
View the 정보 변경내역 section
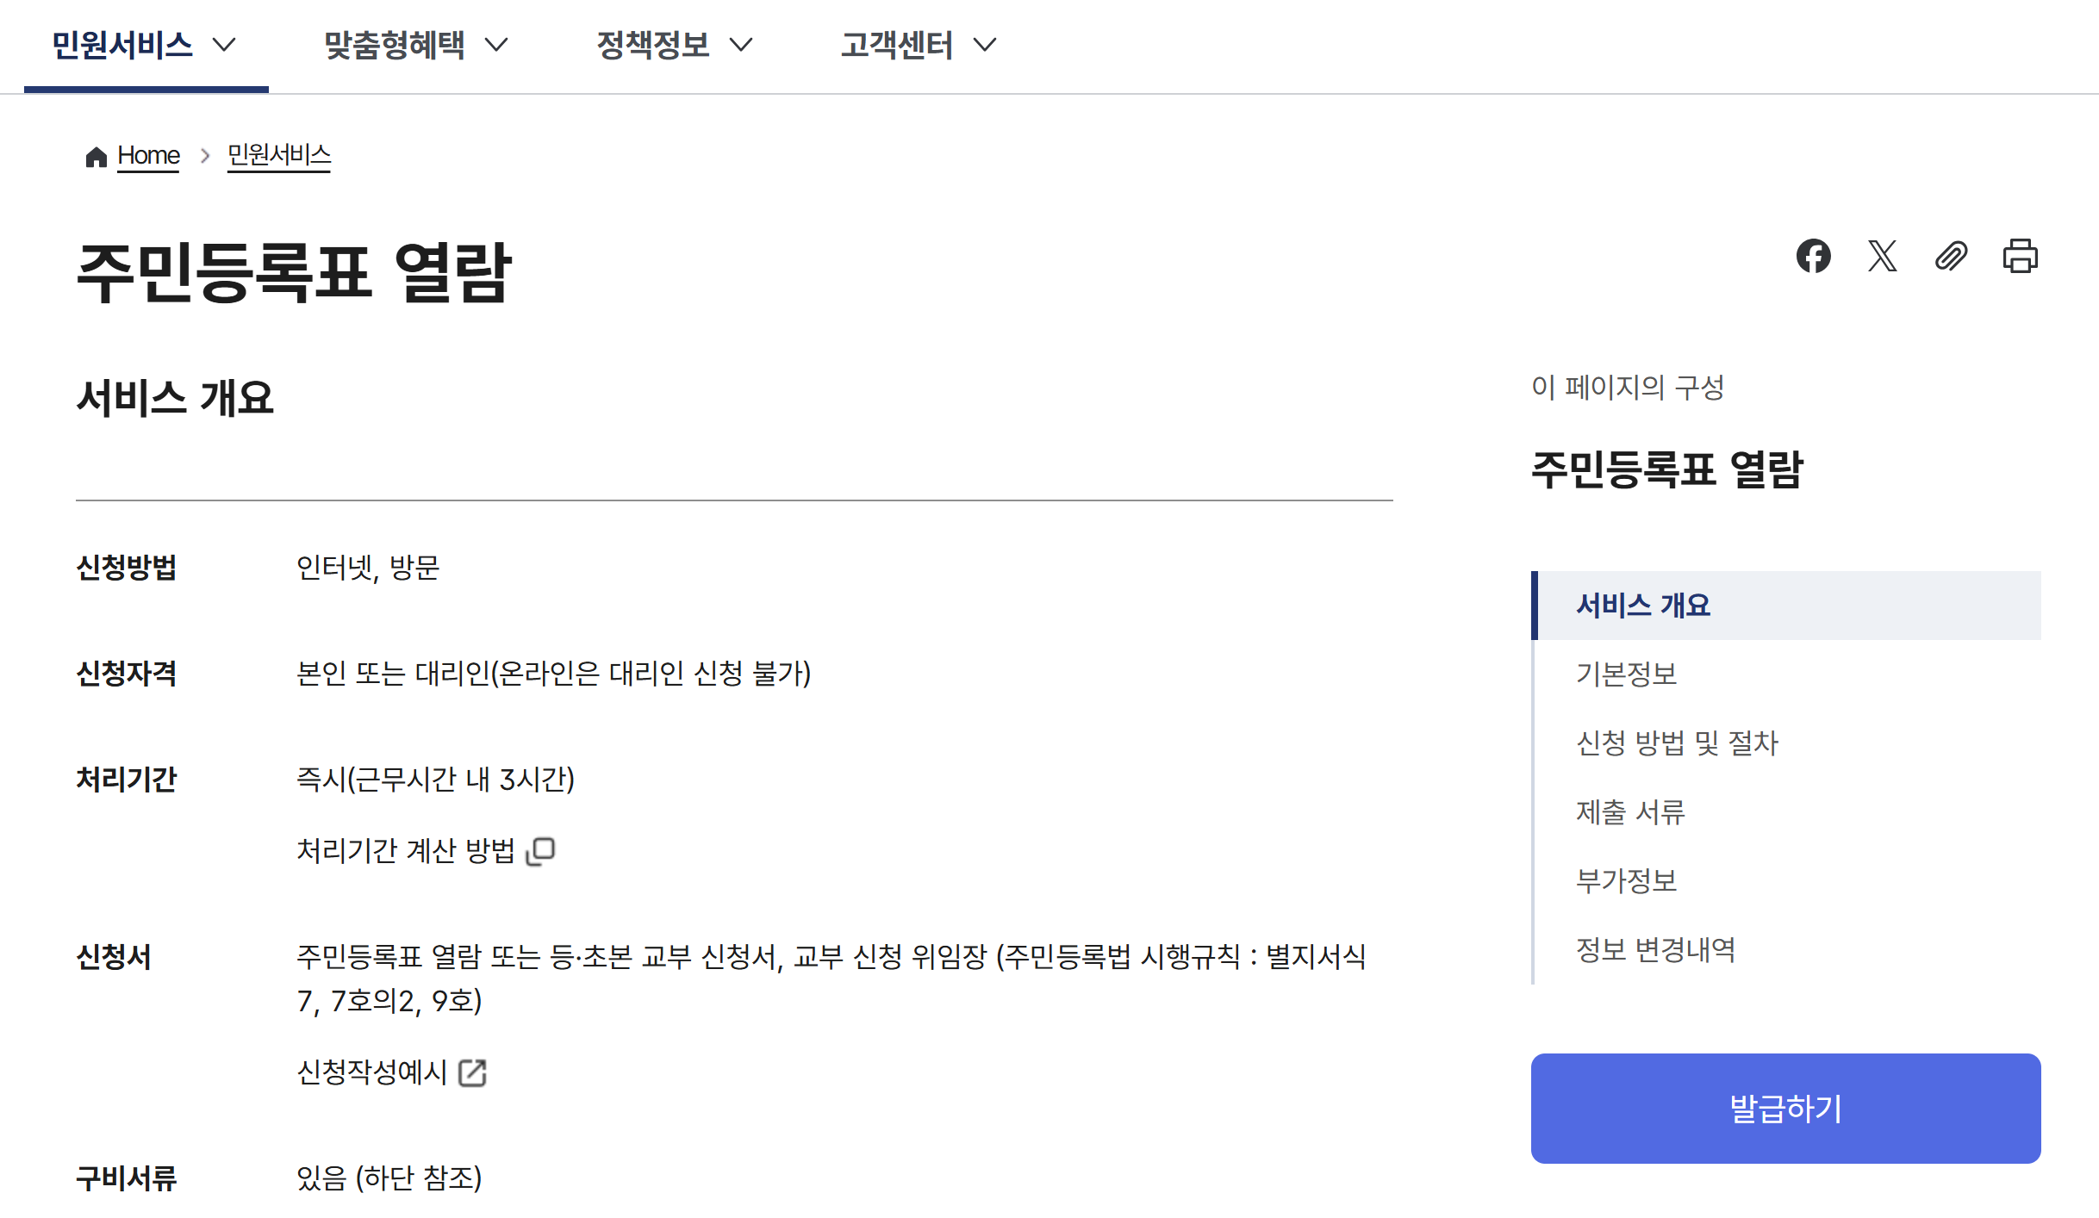click(x=1655, y=950)
